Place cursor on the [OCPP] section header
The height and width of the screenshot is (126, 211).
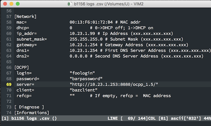(22, 67)
